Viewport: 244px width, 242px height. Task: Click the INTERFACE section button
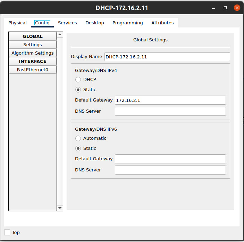point(33,62)
